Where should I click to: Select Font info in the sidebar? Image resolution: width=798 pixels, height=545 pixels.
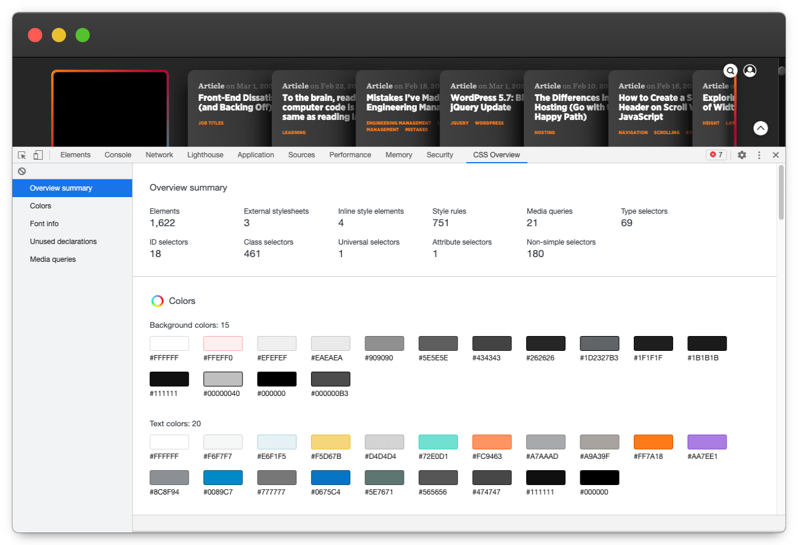pos(44,224)
